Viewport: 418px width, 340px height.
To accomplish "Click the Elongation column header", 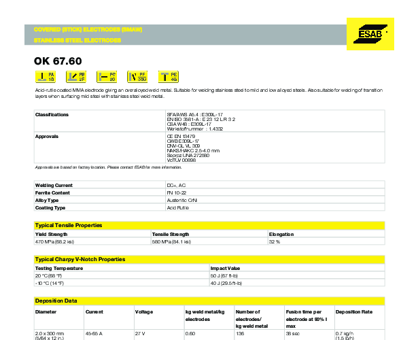I will coord(281,235).
